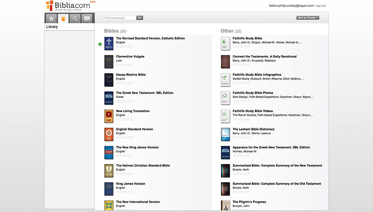Open the English Standard Version title
Screen dimensions: 373x212
(x=135, y=129)
